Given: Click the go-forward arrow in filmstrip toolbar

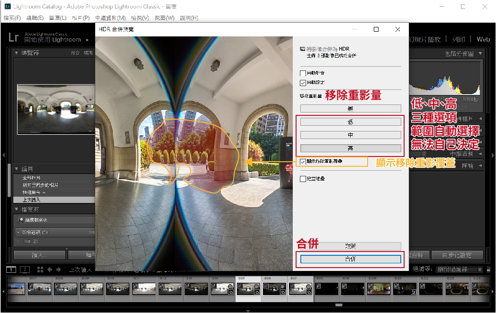Looking at the screenshot, I should tap(59, 270).
